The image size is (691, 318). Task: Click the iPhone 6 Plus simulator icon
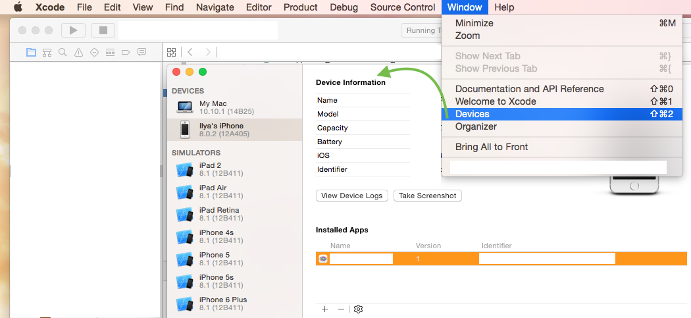(x=185, y=304)
